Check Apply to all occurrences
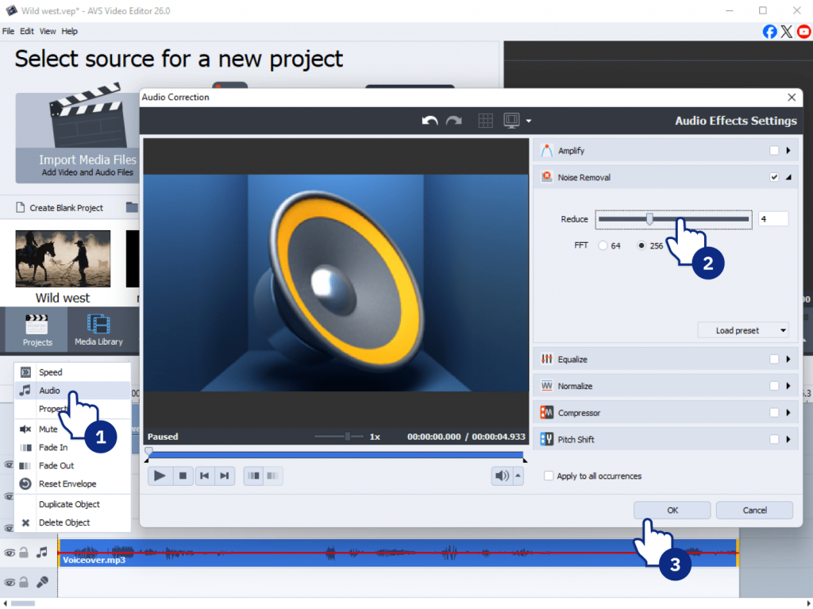This screenshot has height=609, width=813. pos(549,476)
